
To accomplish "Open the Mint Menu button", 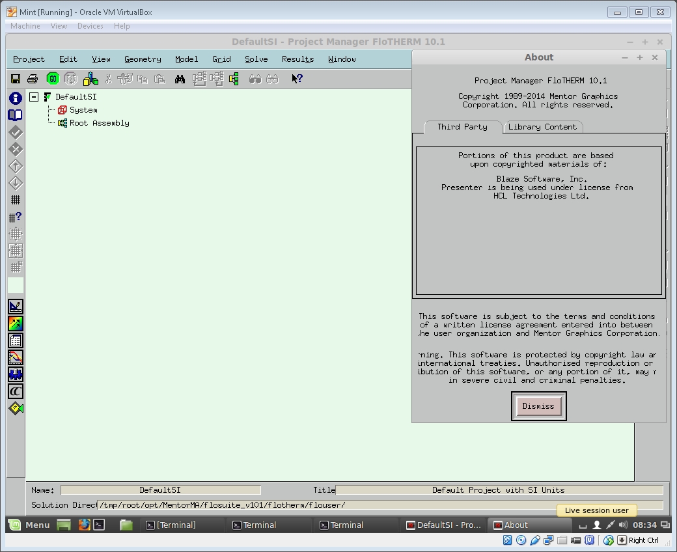I will point(29,525).
